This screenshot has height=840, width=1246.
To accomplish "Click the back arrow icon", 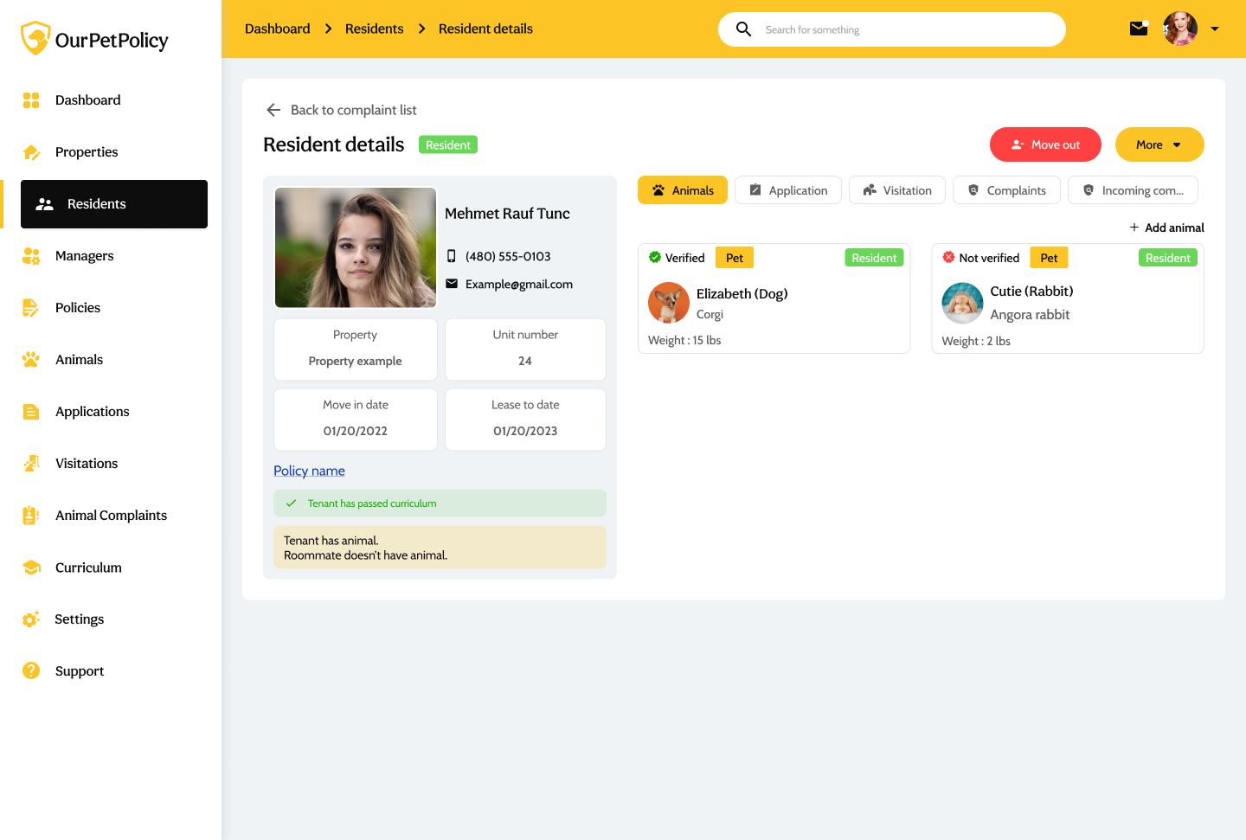I will [x=273, y=110].
